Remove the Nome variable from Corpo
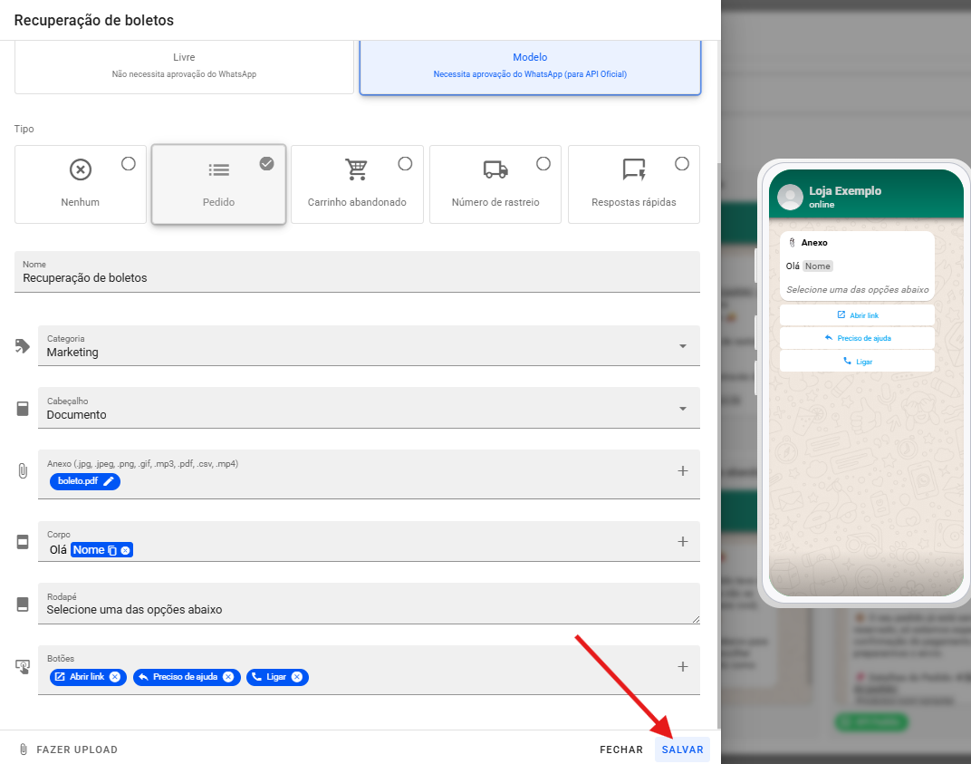This screenshot has width=971, height=764. pyautogui.click(x=125, y=550)
